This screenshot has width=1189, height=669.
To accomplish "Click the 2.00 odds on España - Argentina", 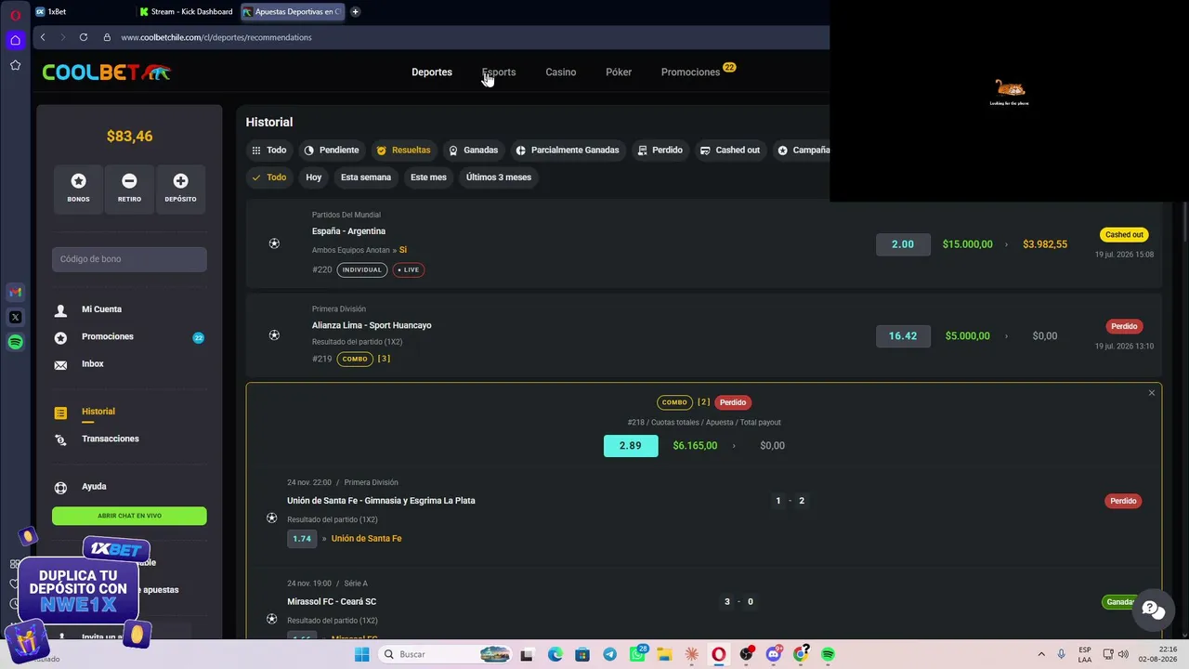I will (903, 244).
